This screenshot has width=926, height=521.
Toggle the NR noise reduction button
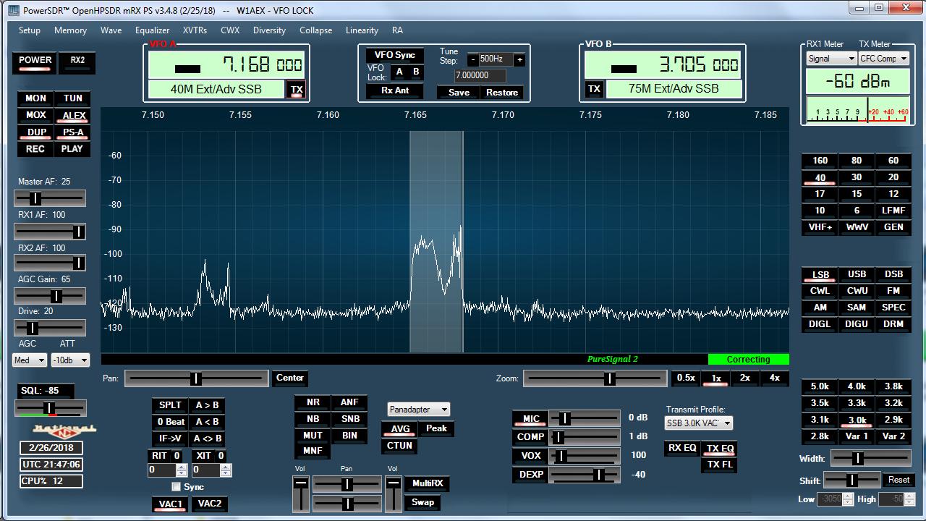pyautogui.click(x=313, y=402)
